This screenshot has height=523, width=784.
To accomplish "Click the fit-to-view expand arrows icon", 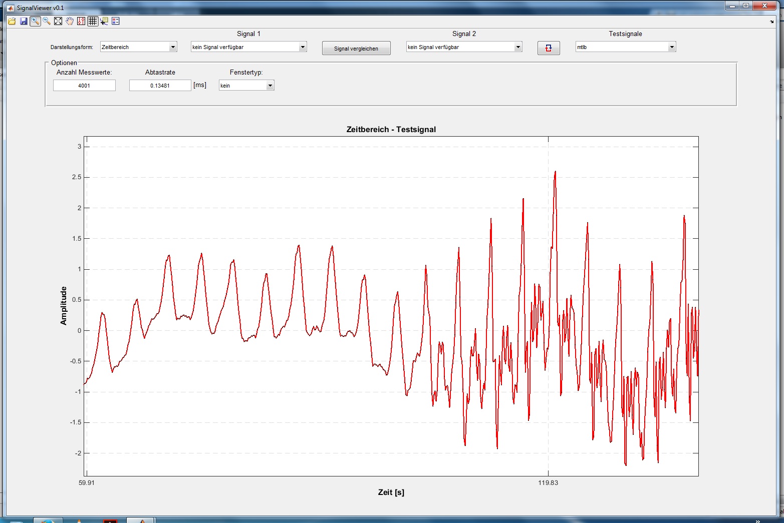I will pyautogui.click(x=58, y=21).
